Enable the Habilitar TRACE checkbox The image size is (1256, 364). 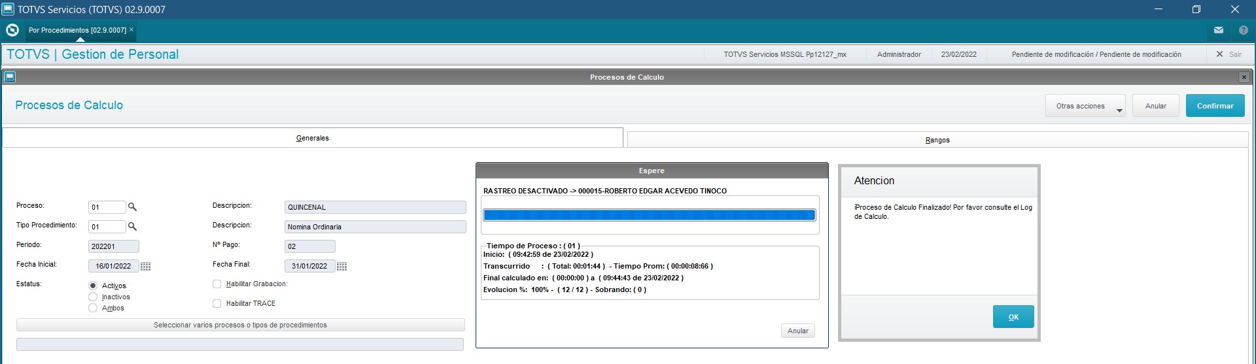217,304
